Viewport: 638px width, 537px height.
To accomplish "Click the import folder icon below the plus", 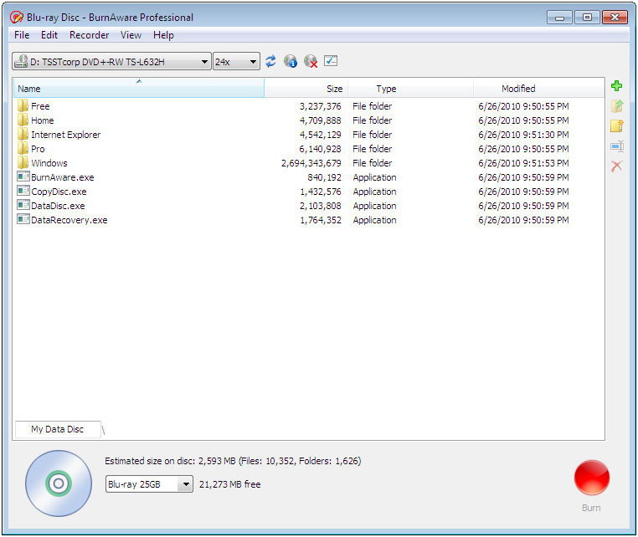I will point(617,106).
